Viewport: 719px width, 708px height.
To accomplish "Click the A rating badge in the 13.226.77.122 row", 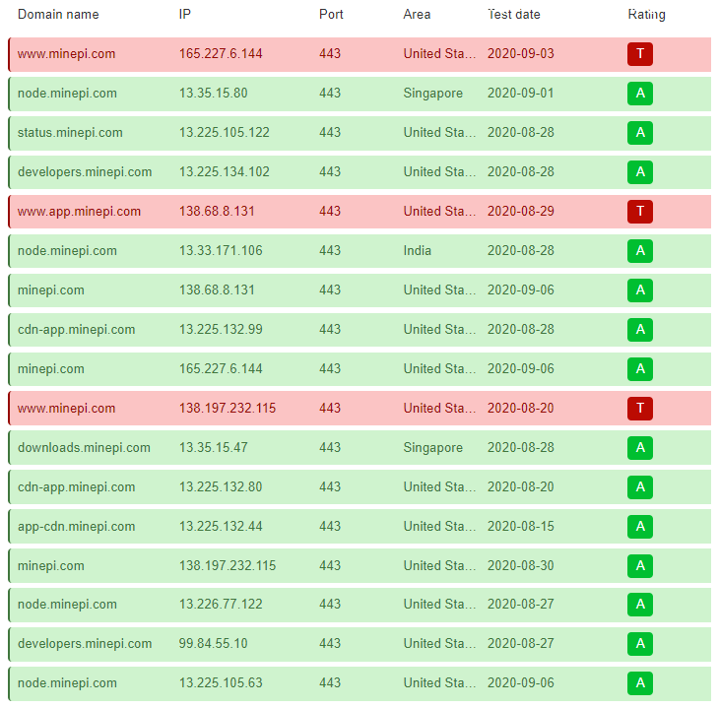I will [639, 605].
